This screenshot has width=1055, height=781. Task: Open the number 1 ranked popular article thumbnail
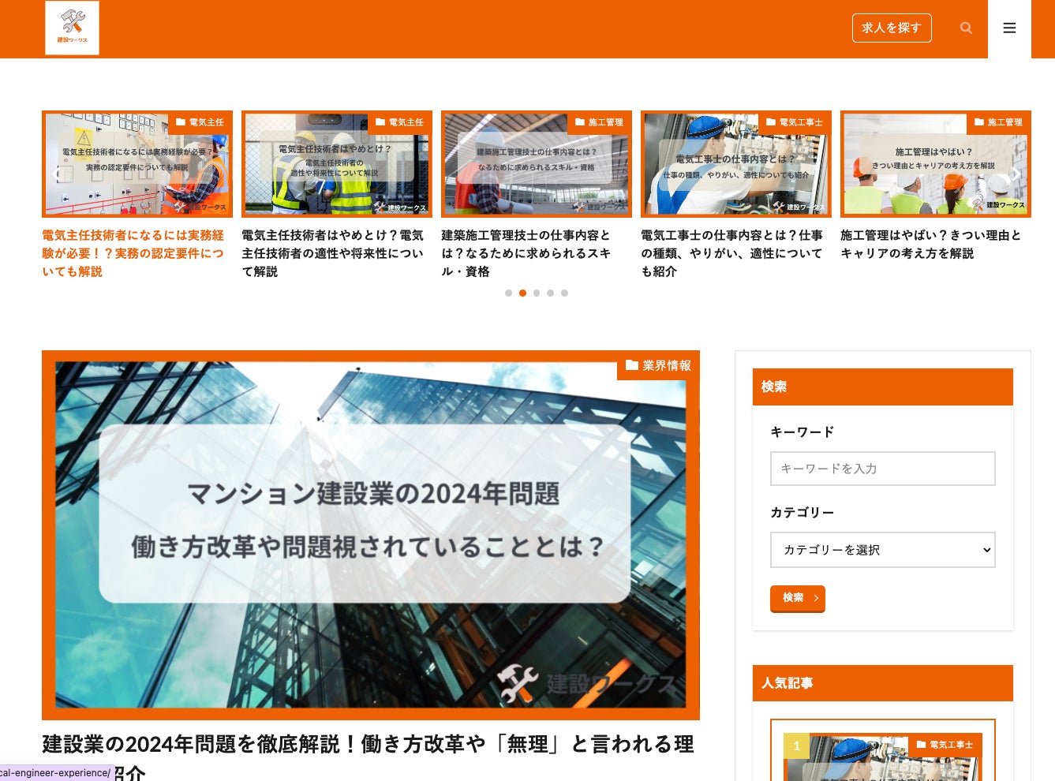(x=883, y=759)
